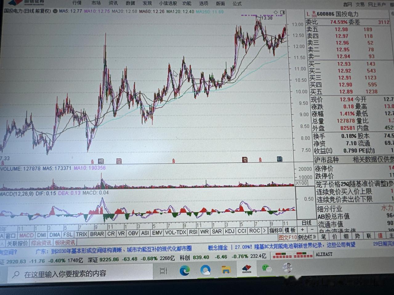Click the diamond icon above the chart

pyautogui.click(x=276, y=12)
